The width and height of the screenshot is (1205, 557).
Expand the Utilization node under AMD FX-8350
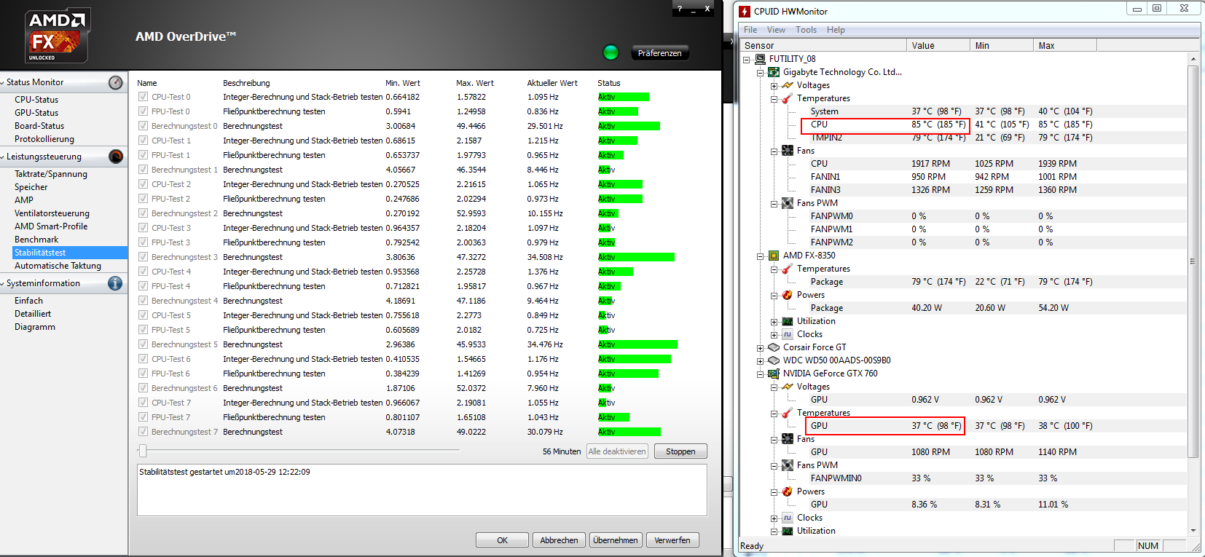[x=774, y=322]
